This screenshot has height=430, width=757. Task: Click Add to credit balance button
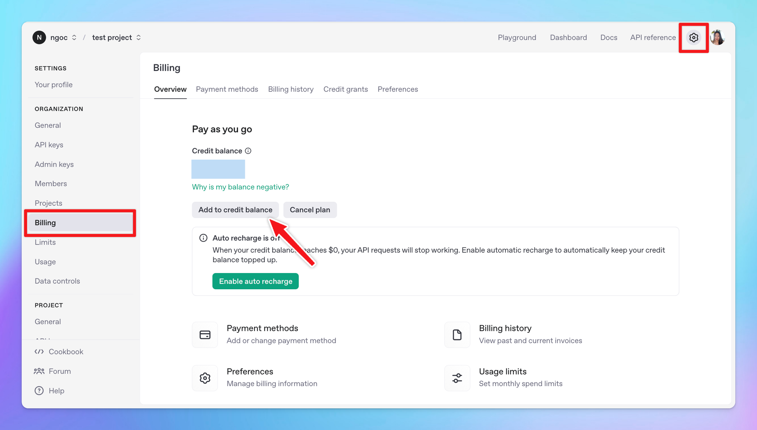(235, 210)
